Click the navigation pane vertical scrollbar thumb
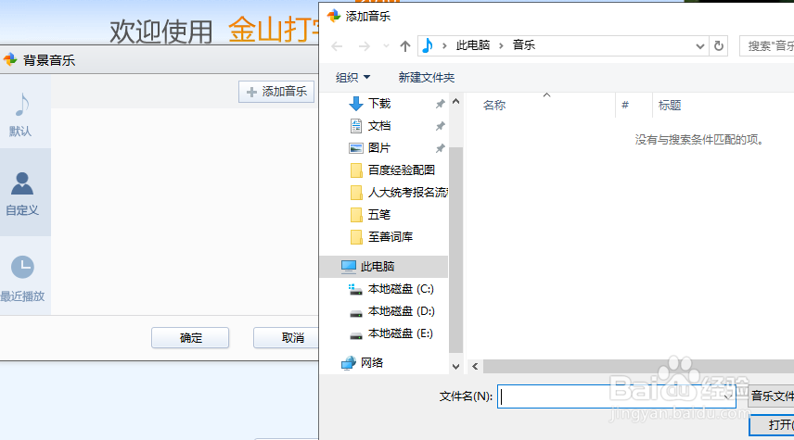The height and width of the screenshot is (440, 794). click(x=455, y=250)
